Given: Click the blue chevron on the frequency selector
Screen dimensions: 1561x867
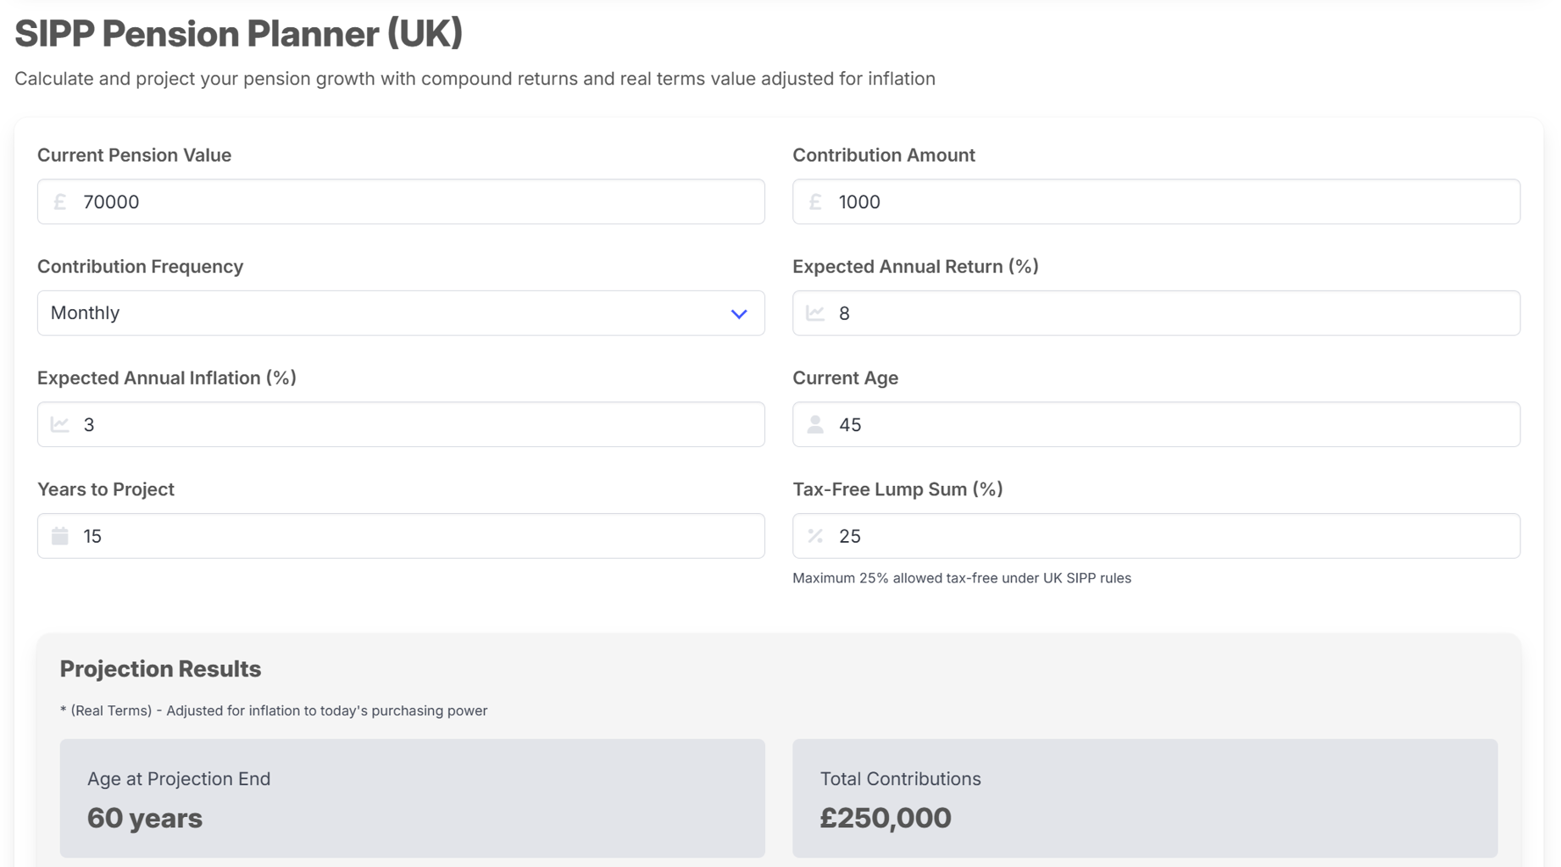Looking at the screenshot, I should pos(738,312).
